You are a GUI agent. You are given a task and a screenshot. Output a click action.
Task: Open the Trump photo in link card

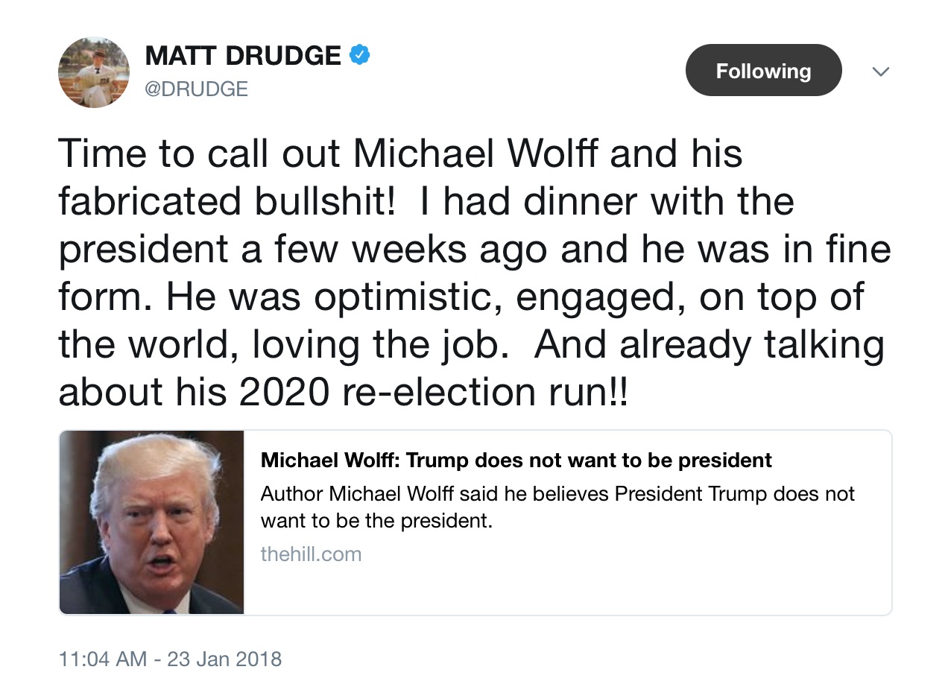[151, 522]
